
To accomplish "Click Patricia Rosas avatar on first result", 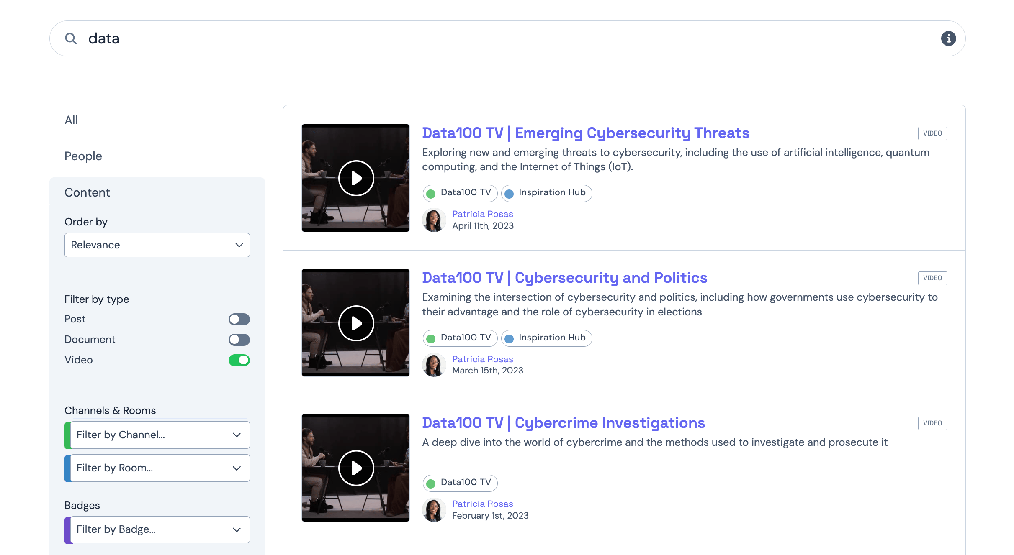I will click(x=434, y=220).
